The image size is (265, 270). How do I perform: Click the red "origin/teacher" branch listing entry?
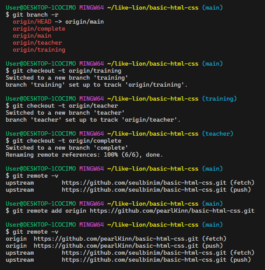point(37,43)
